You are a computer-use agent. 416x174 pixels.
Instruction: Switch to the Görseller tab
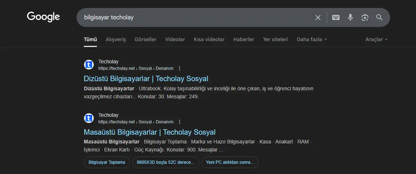coord(145,40)
